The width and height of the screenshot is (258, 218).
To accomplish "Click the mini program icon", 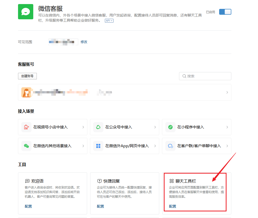I will click(x=170, y=127).
